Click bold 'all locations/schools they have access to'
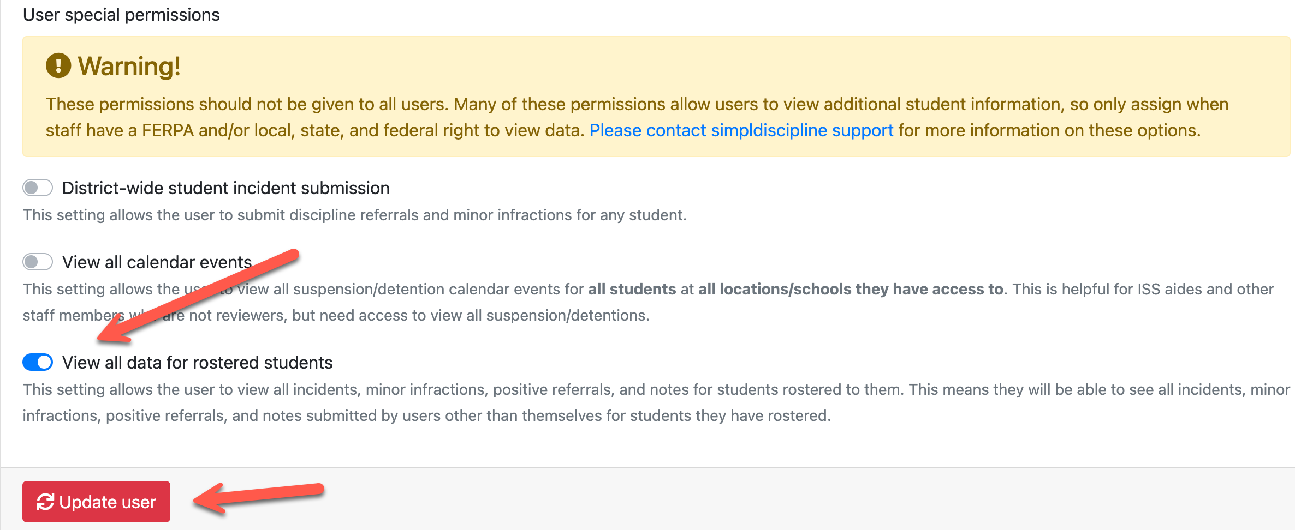Image resolution: width=1295 pixels, height=530 pixels. pyautogui.click(x=850, y=289)
